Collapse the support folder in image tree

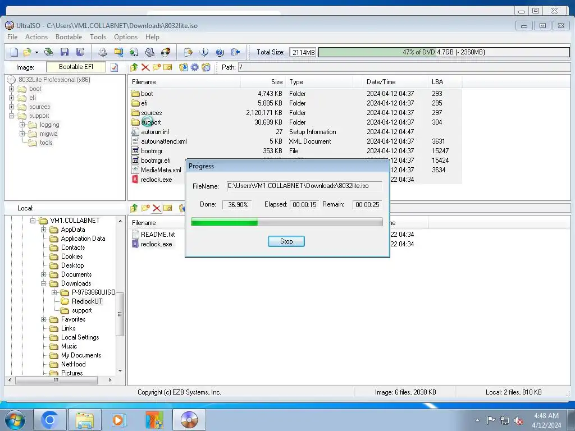[11, 116]
